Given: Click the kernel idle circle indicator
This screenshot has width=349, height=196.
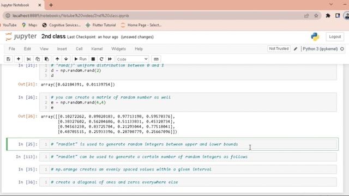Looking at the screenshot, I should 342,49.
